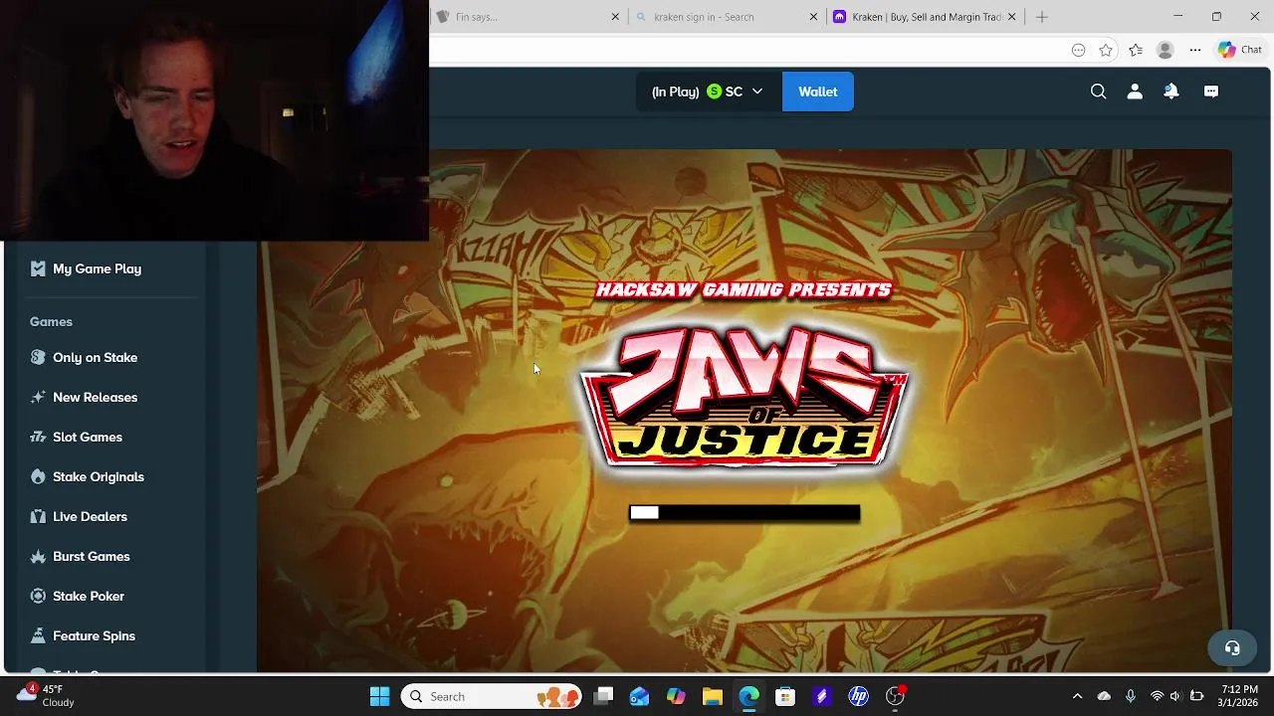Image resolution: width=1274 pixels, height=716 pixels.
Task: Go to New Releases
Action: [x=95, y=397]
